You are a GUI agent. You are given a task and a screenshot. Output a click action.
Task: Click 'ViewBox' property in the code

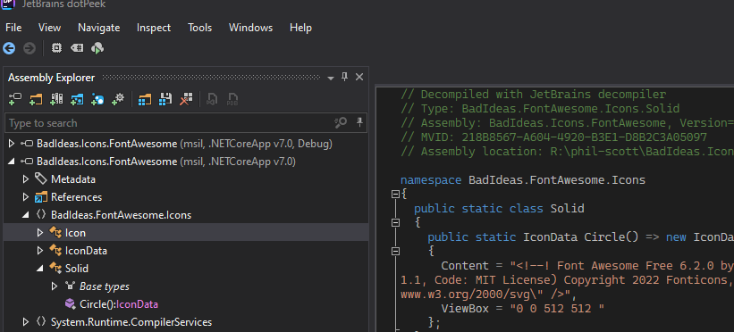(465, 309)
